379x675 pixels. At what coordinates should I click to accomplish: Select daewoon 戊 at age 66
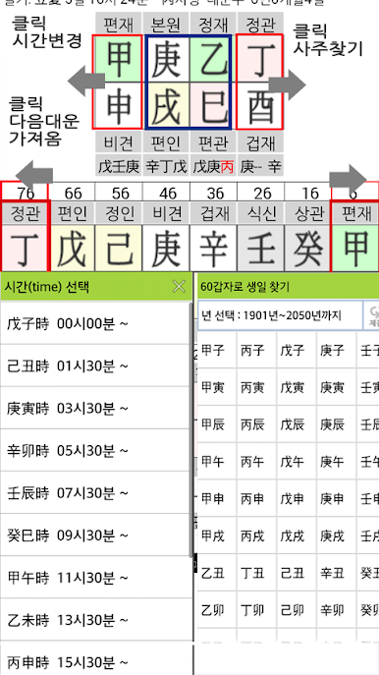[x=73, y=248]
